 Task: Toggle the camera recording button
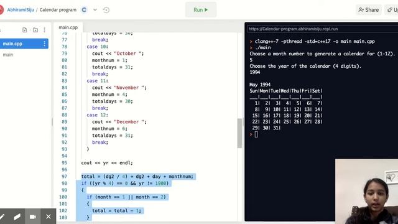tap(33, 217)
